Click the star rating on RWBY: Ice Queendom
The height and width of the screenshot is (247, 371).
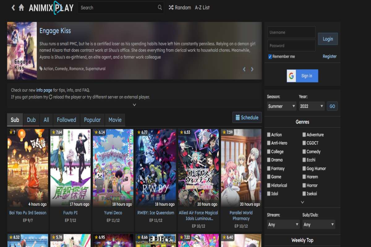[142, 132]
